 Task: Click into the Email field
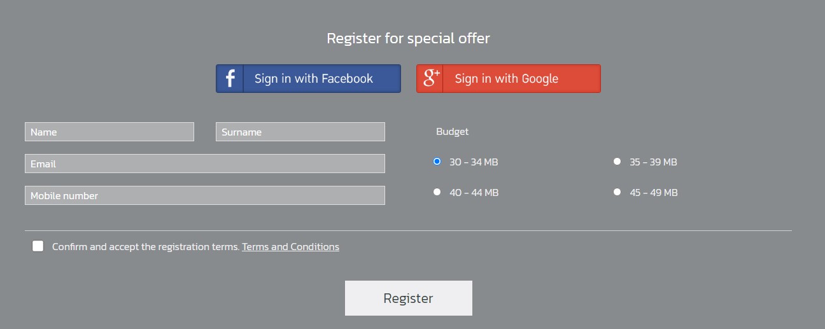[205, 164]
